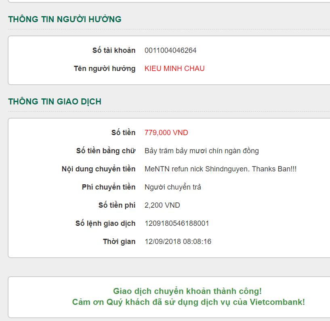Viewport: 330px width, 321px height.
Task: Click the THÔNG TIN NGƯỜI HƯỞNG heading
Action: (65, 19)
